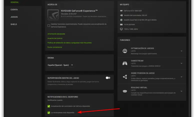195x117 pixels.
Task: Select the GeForce GTX 1060 6GB text
Action: coord(133,11)
